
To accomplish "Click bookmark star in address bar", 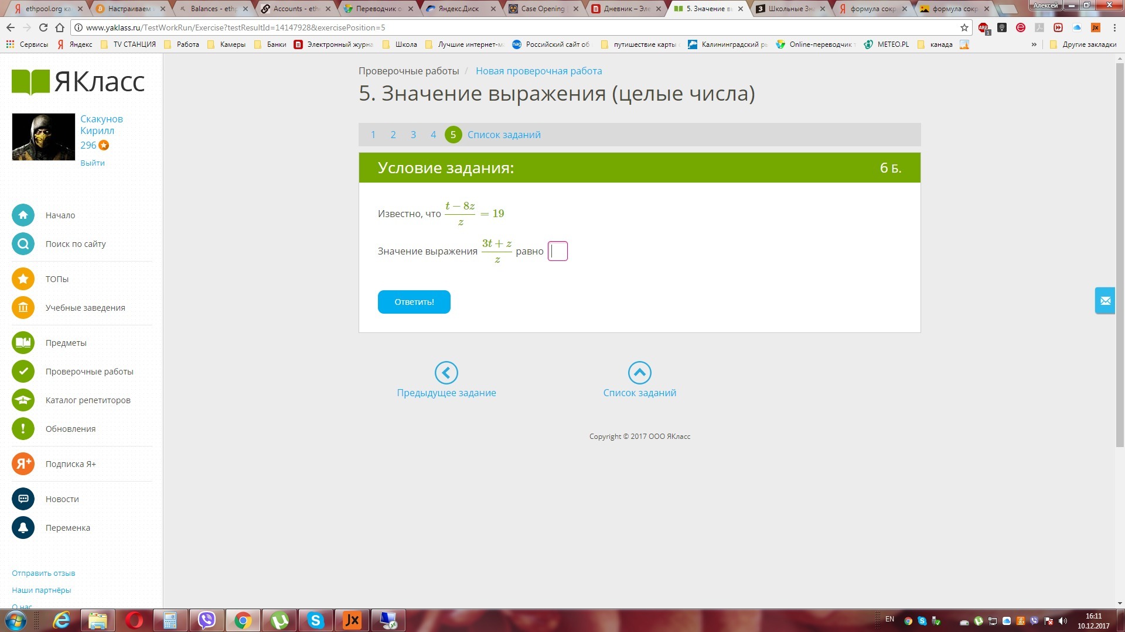I will [964, 28].
